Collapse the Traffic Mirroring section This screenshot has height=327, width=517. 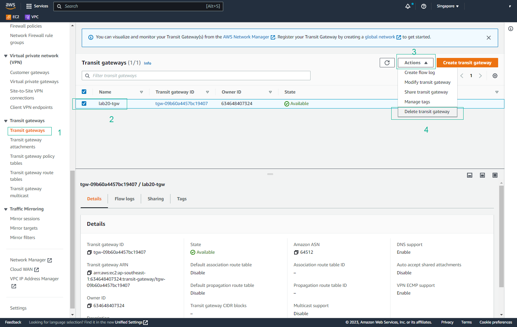6,209
